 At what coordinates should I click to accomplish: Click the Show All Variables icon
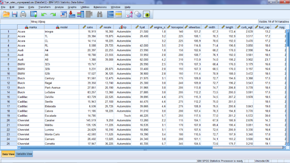(147, 14)
